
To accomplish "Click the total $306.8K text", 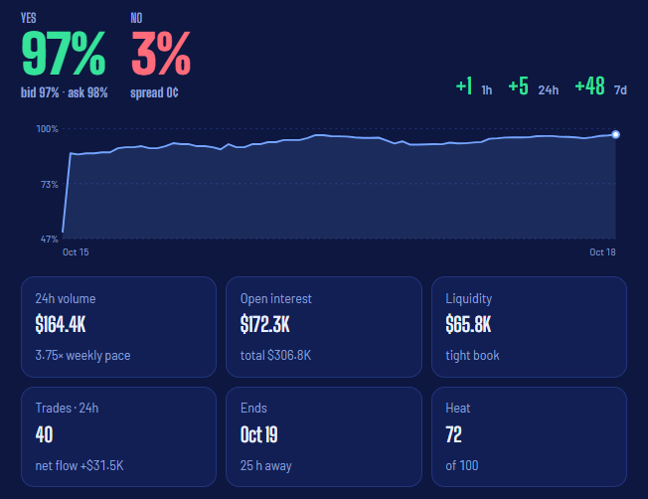I will pos(275,355).
